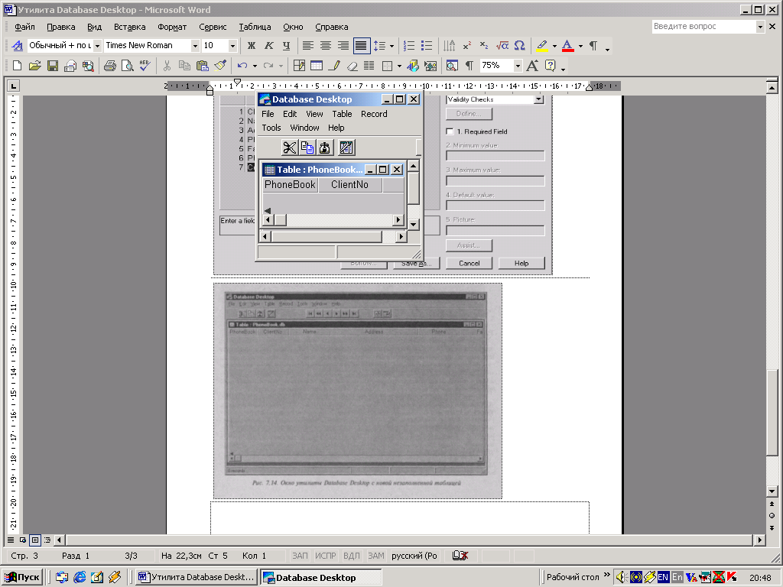Click the Open file folder icon

click(34, 66)
